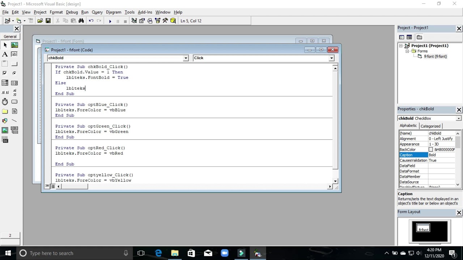The width and height of the screenshot is (463, 260).
Task: Open the chkBold object dropdown in code window
Action: pos(186,58)
